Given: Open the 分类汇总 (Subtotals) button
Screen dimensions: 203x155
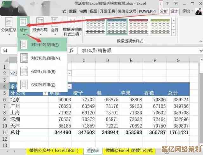Looking at the screenshot, I should [9, 25].
